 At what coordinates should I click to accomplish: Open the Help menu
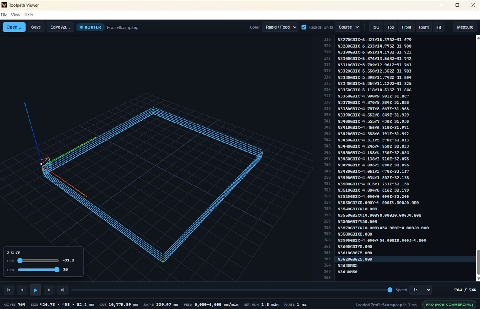[x=29, y=15]
